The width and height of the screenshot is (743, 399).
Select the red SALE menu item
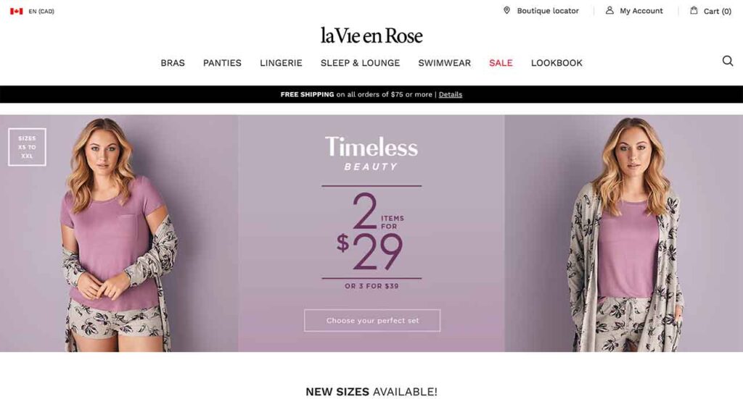pyautogui.click(x=501, y=63)
